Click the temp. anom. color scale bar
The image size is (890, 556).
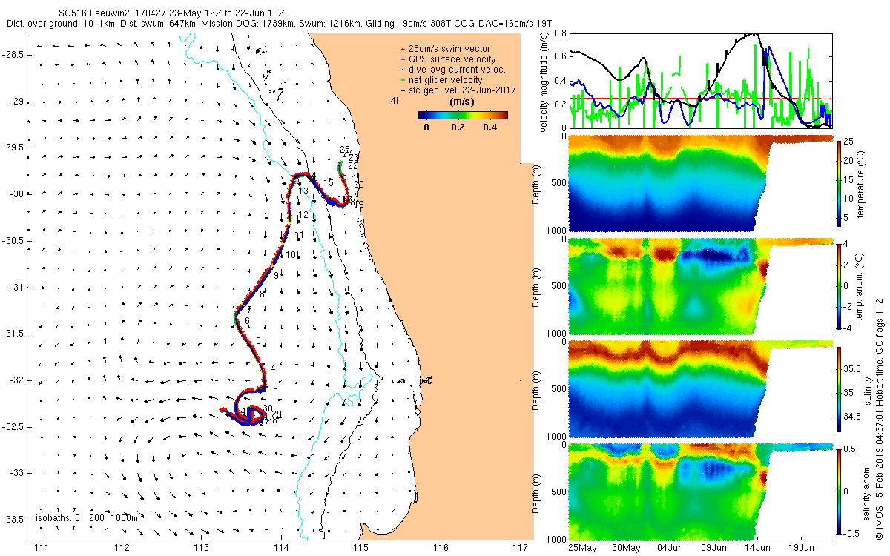839,285
